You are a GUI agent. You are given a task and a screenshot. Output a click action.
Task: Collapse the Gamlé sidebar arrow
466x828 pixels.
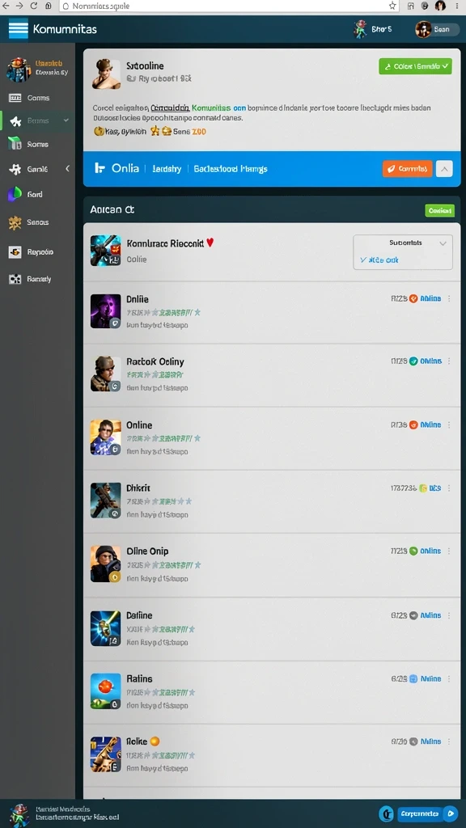67,168
